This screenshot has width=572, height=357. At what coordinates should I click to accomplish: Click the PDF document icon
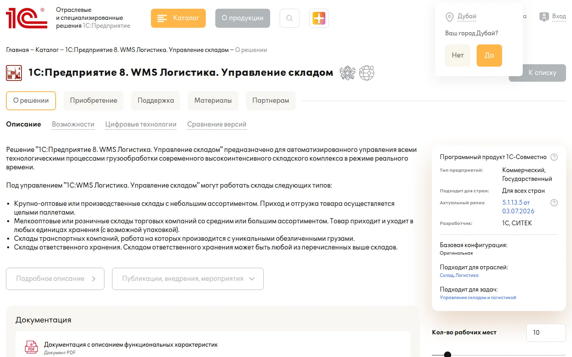point(31,347)
